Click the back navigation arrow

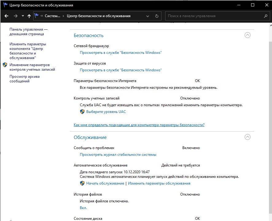7,16
